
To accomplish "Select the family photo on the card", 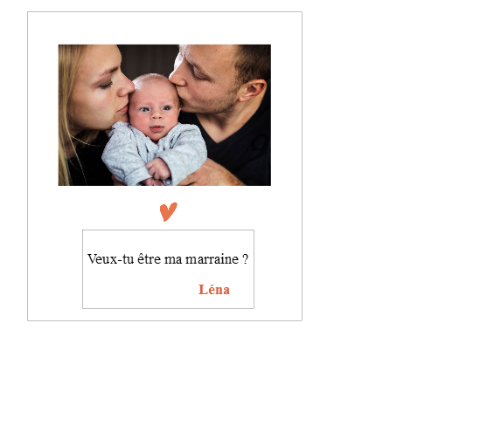I will click(x=164, y=115).
